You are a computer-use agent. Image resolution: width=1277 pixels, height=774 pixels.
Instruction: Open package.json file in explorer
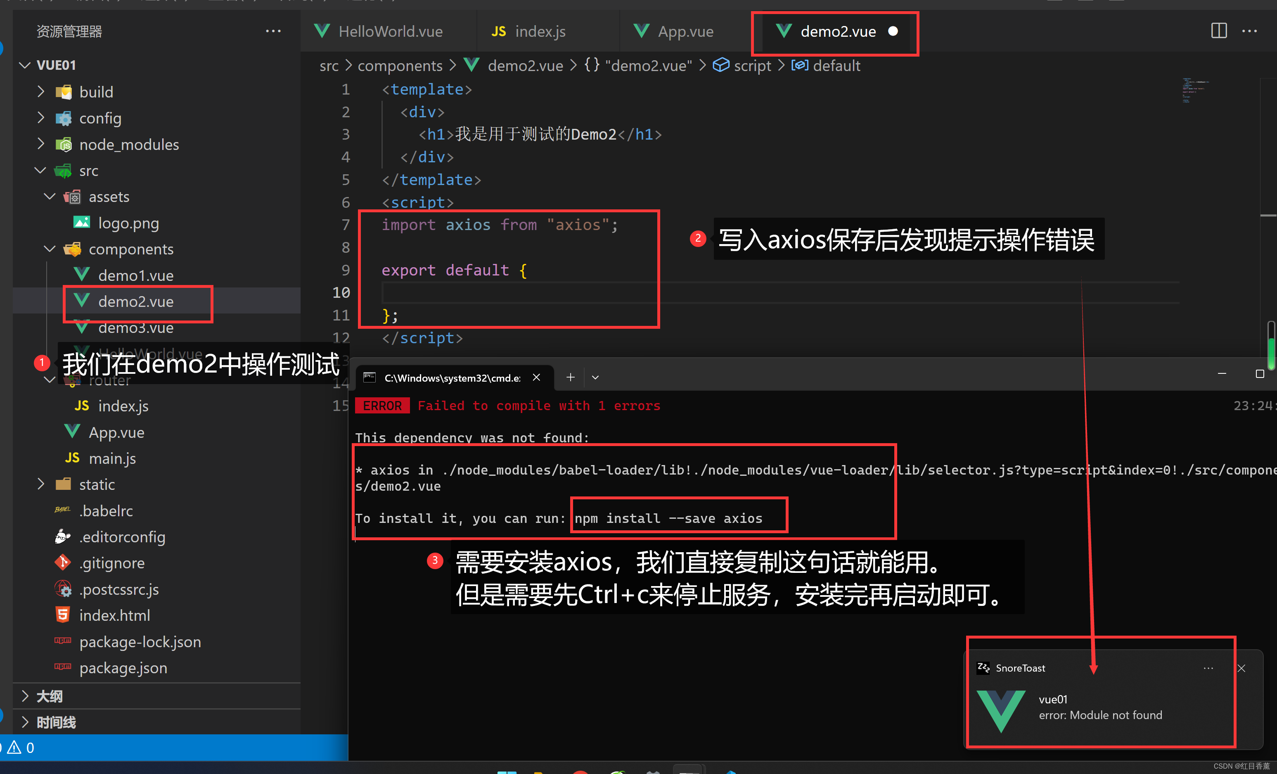(123, 668)
